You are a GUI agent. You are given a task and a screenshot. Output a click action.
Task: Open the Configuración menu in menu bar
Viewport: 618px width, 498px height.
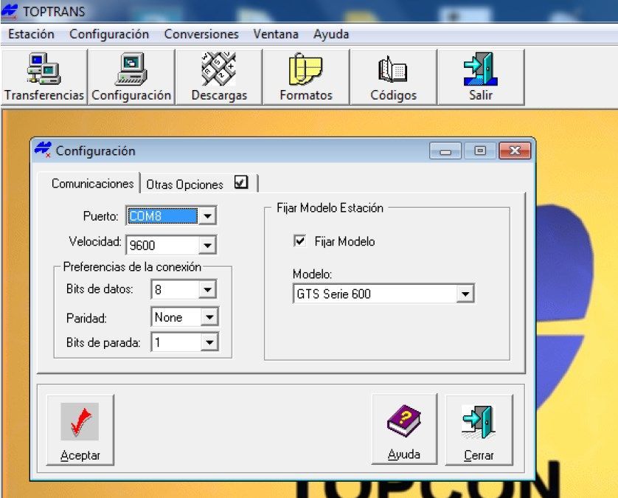[x=109, y=34]
